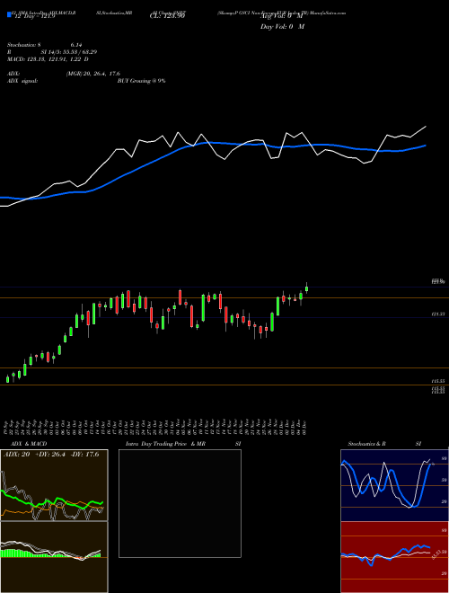Click the last green candlestick on the chart
This screenshot has width=449, height=593.
pos(306,288)
